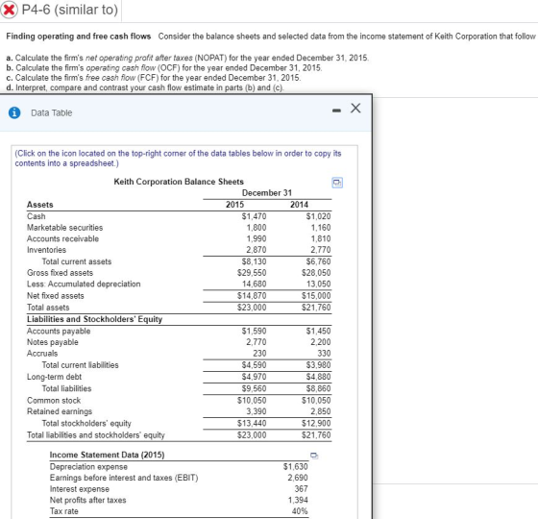
Task: Select Net fixed assets 2015 value $14,870
Action: coord(252,296)
